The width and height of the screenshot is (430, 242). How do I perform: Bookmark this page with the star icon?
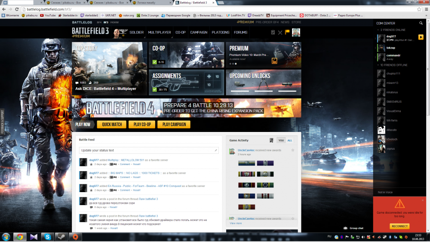click(x=419, y=9)
